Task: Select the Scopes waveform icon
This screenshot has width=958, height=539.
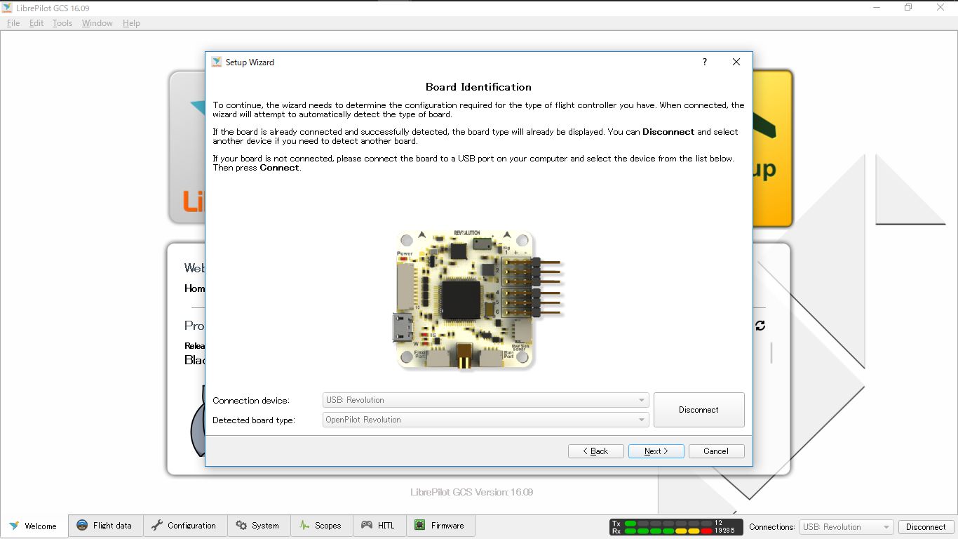Action: (x=304, y=526)
